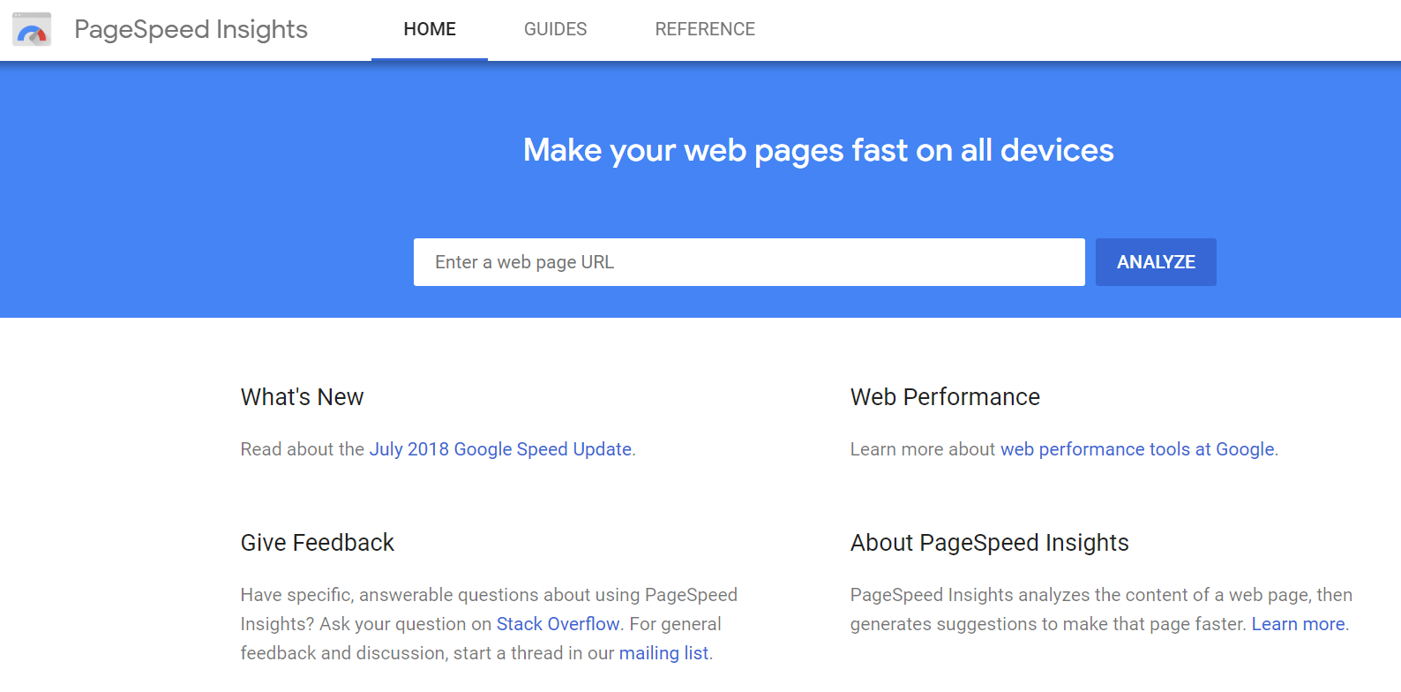Click the blue underline beneath HOME
The image size is (1401, 692).
click(x=430, y=59)
